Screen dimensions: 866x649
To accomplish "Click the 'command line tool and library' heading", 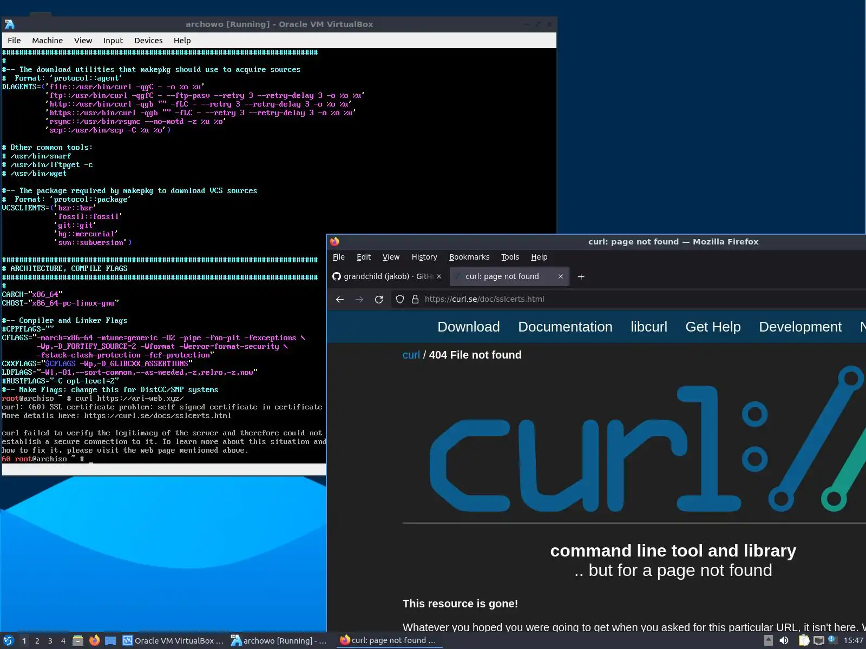I will pyautogui.click(x=673, y=551).
